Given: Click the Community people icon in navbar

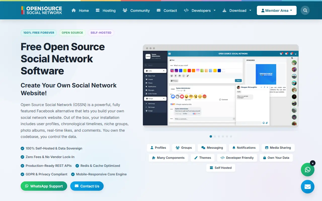Looking at the screenshot, I should (125, 10).
